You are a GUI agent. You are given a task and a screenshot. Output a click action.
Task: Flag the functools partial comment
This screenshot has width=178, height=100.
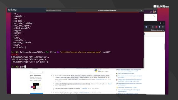click(53, 77)
